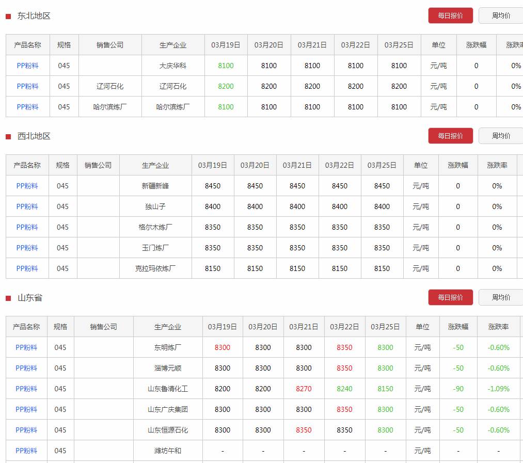
Task: Open PP粉料 link in 淄博元顺 row
Action: click(x=26, y=368)
